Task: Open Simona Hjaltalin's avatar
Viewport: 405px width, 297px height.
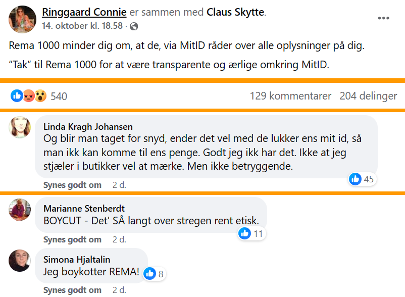Action: (20, 261)
